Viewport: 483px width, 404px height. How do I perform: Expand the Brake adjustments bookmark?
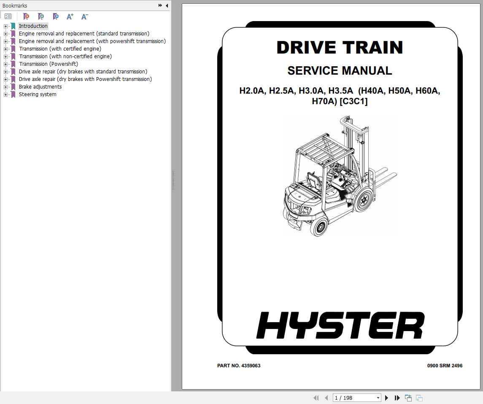[5, 87]
